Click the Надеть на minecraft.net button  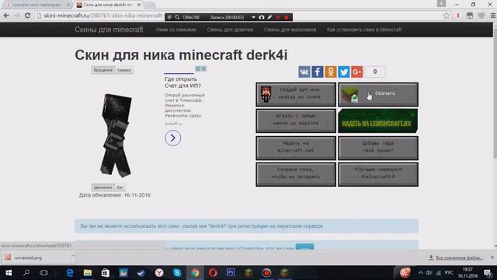(296, 148)
